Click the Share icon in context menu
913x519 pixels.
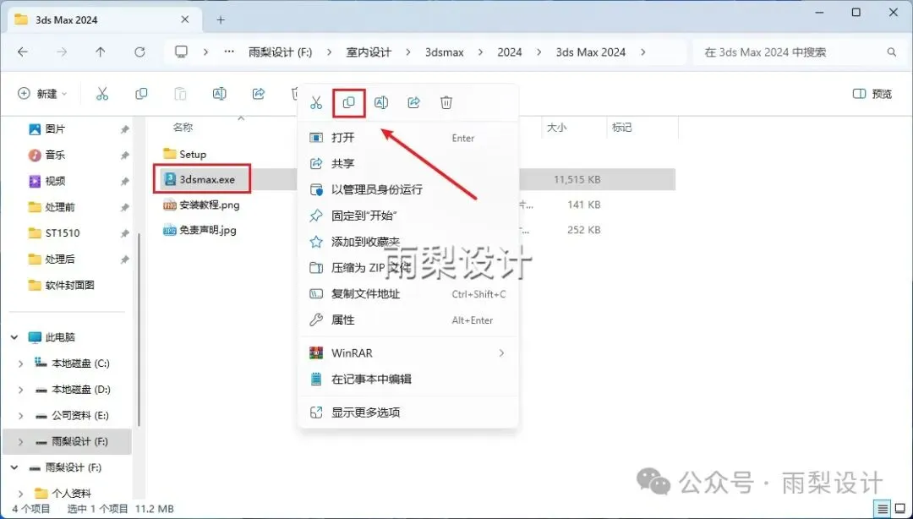413,103
